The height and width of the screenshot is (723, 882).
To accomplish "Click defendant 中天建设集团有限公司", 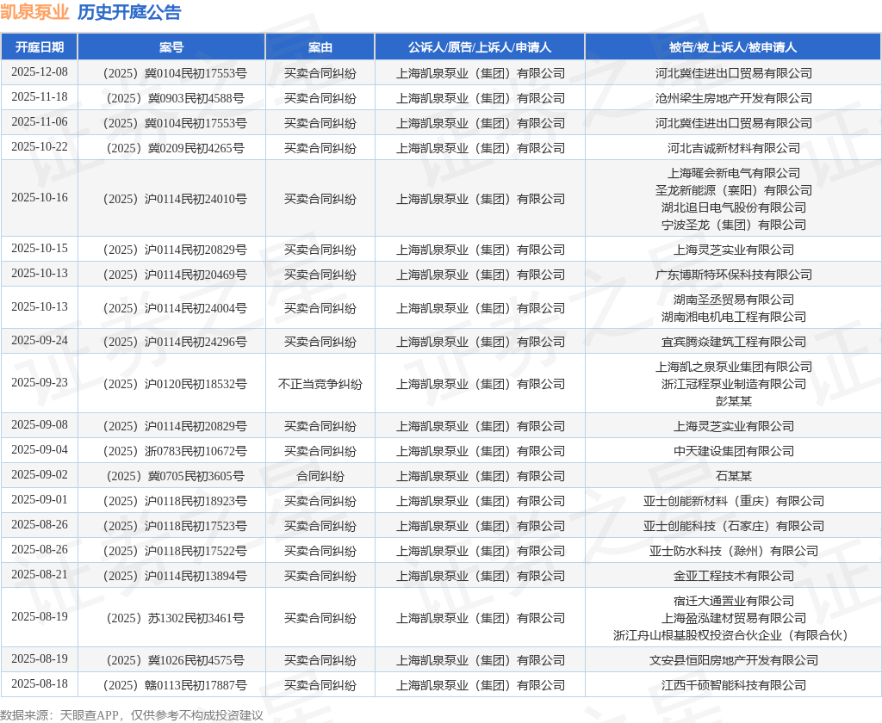I will (734, 452).
